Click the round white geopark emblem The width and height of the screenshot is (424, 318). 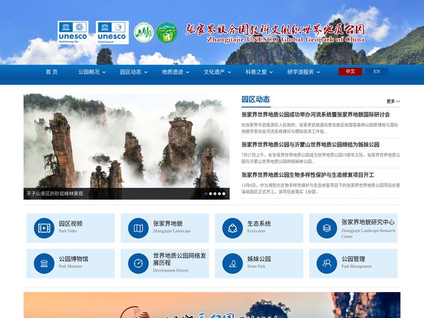point(144,32)
